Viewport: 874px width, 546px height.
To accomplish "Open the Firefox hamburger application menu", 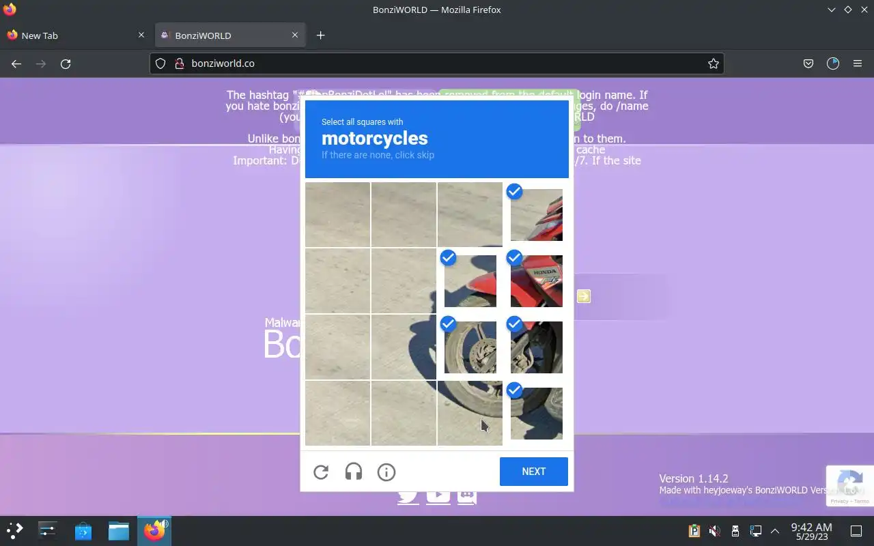I will 858,63.
